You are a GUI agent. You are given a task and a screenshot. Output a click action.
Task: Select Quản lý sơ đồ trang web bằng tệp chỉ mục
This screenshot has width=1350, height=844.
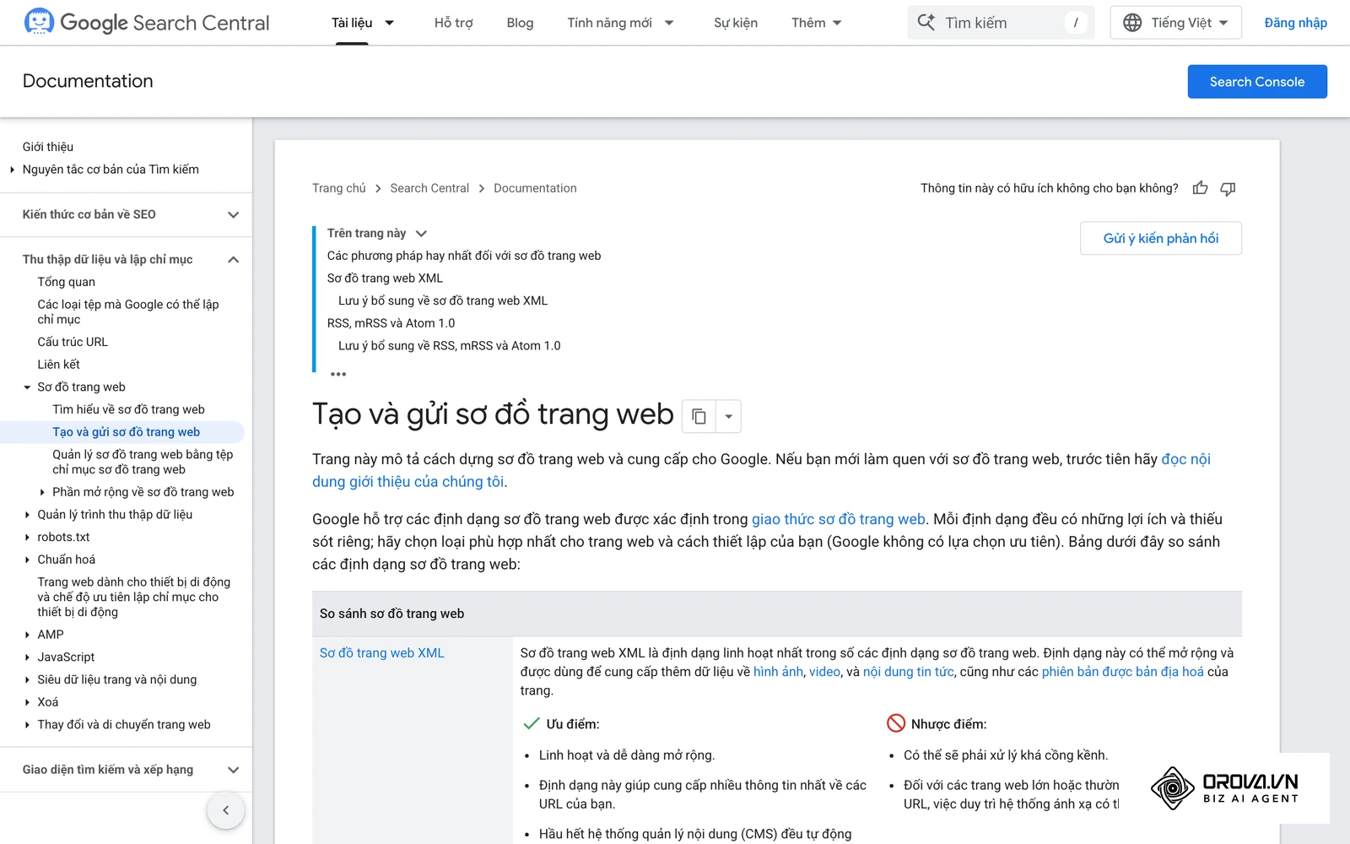pyautogui.click(x=143, y=462)
